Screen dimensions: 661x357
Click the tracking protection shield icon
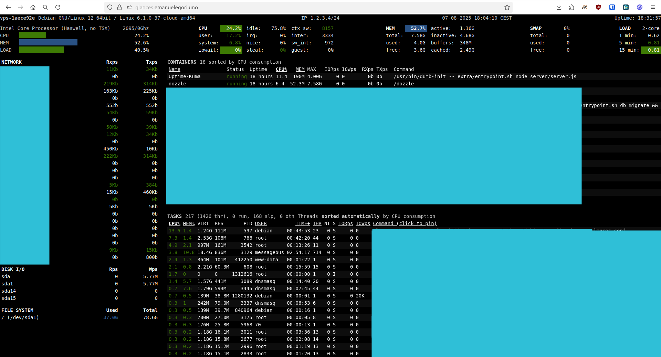[110, 7]
